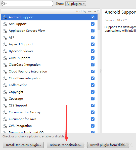The width and height of the screenshot is (136, 150).
Task: Uncheck CFML Support plugin
Action: pos(93,58)
